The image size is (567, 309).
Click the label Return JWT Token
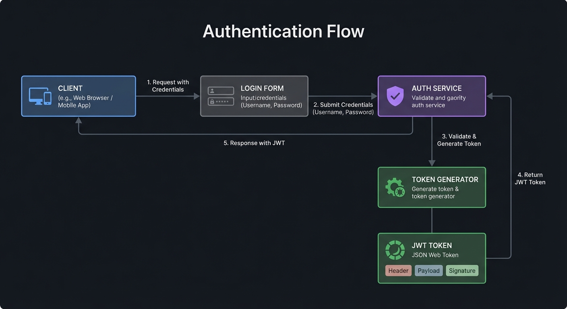pos(530,179)
